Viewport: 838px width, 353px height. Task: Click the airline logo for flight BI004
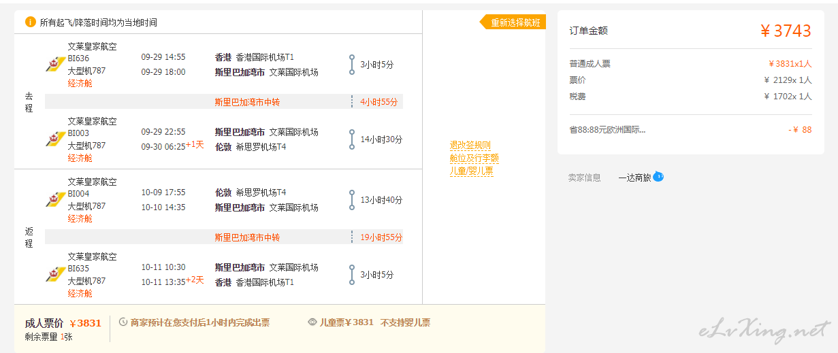(54, 200)
